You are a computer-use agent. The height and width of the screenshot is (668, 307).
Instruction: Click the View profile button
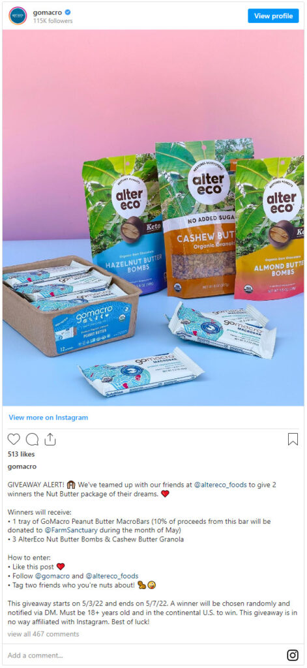pos(273,16)
